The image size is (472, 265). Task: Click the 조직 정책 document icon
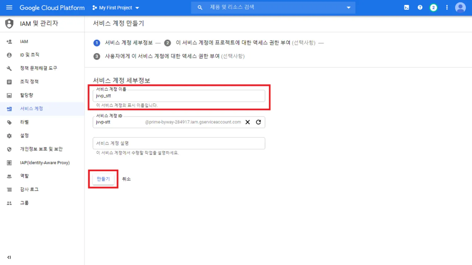tap(9, 82)
